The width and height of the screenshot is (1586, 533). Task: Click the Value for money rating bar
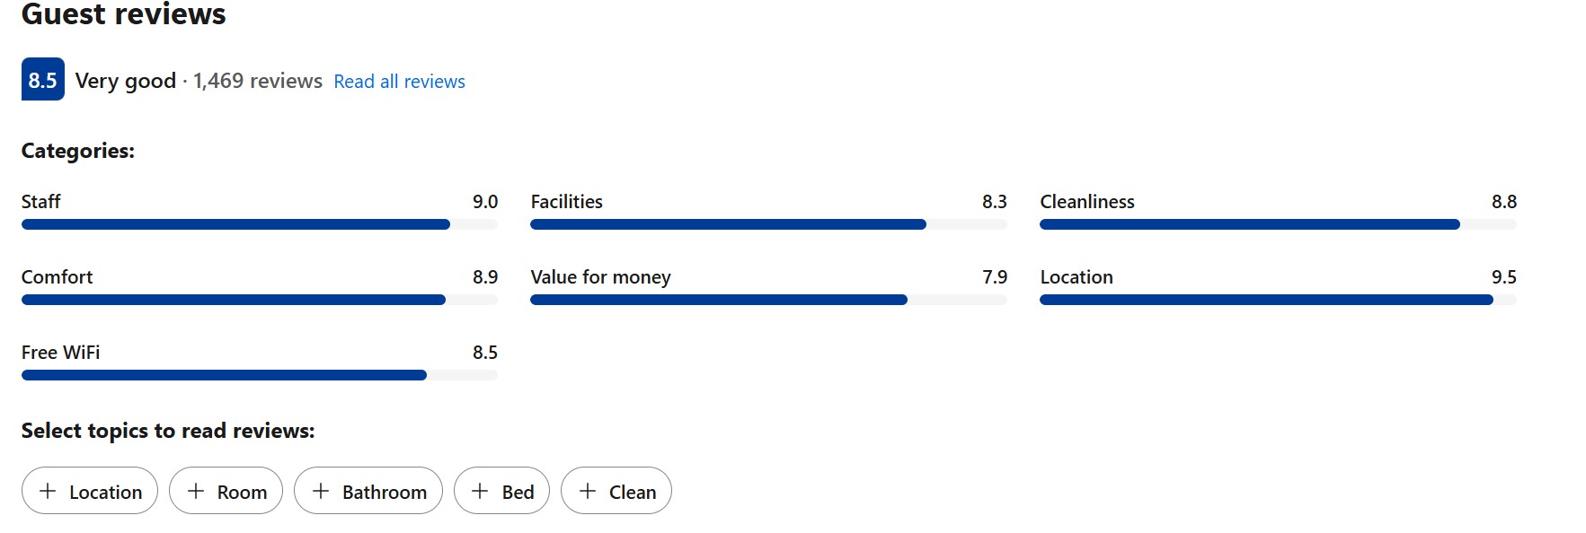click(768, 300)
